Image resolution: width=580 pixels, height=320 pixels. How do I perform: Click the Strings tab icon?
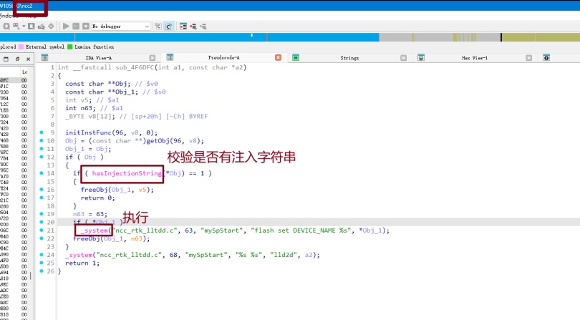click(296, 57)
